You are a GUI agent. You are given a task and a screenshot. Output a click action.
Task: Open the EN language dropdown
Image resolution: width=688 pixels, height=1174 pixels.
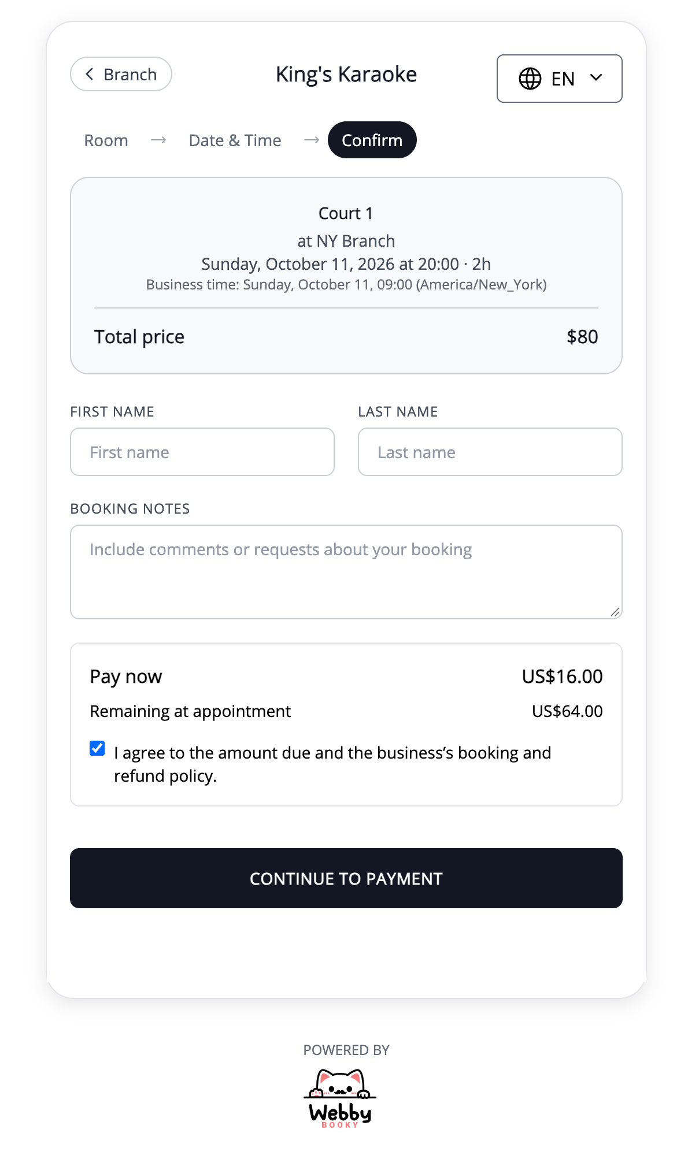click(559, 79)
